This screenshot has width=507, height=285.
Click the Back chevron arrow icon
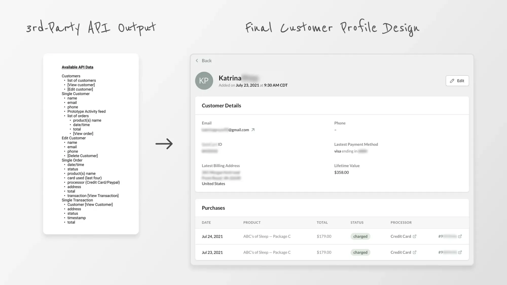197,61
